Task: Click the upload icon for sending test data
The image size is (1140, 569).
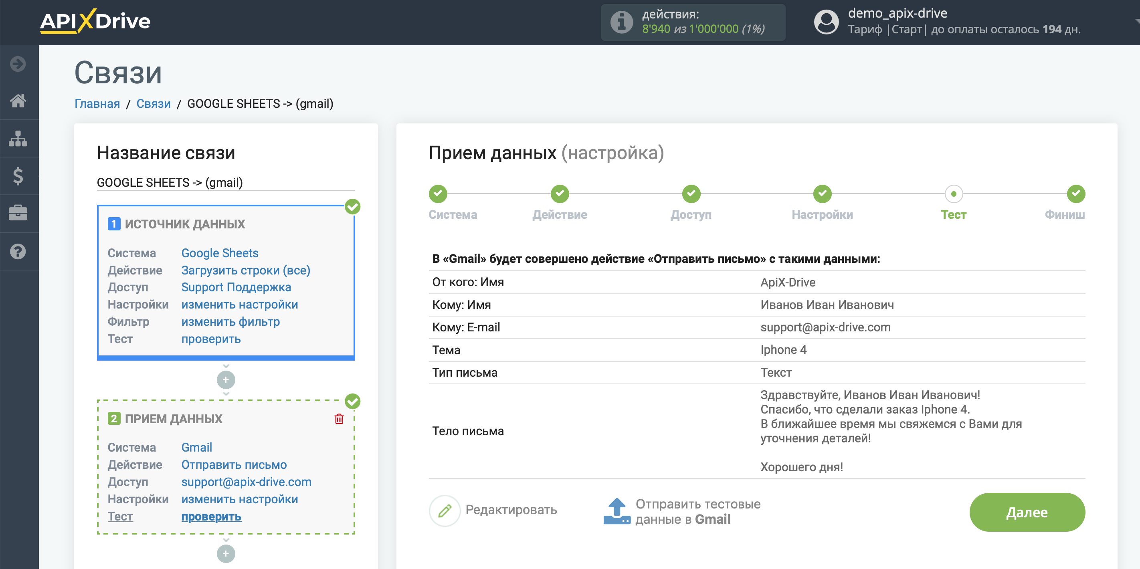Action: 616,511
